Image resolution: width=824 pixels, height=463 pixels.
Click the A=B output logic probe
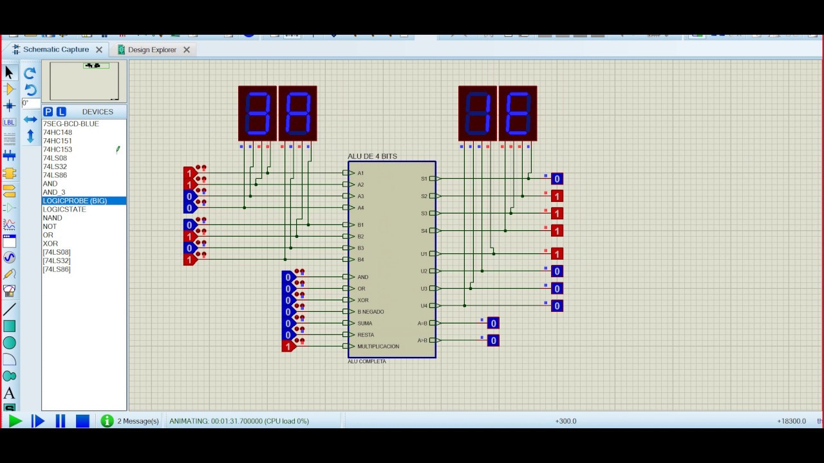click(493, 323)
